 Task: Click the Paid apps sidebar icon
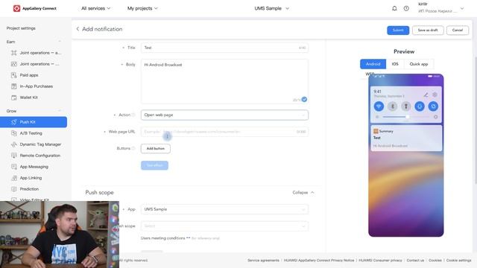(13, 75)
